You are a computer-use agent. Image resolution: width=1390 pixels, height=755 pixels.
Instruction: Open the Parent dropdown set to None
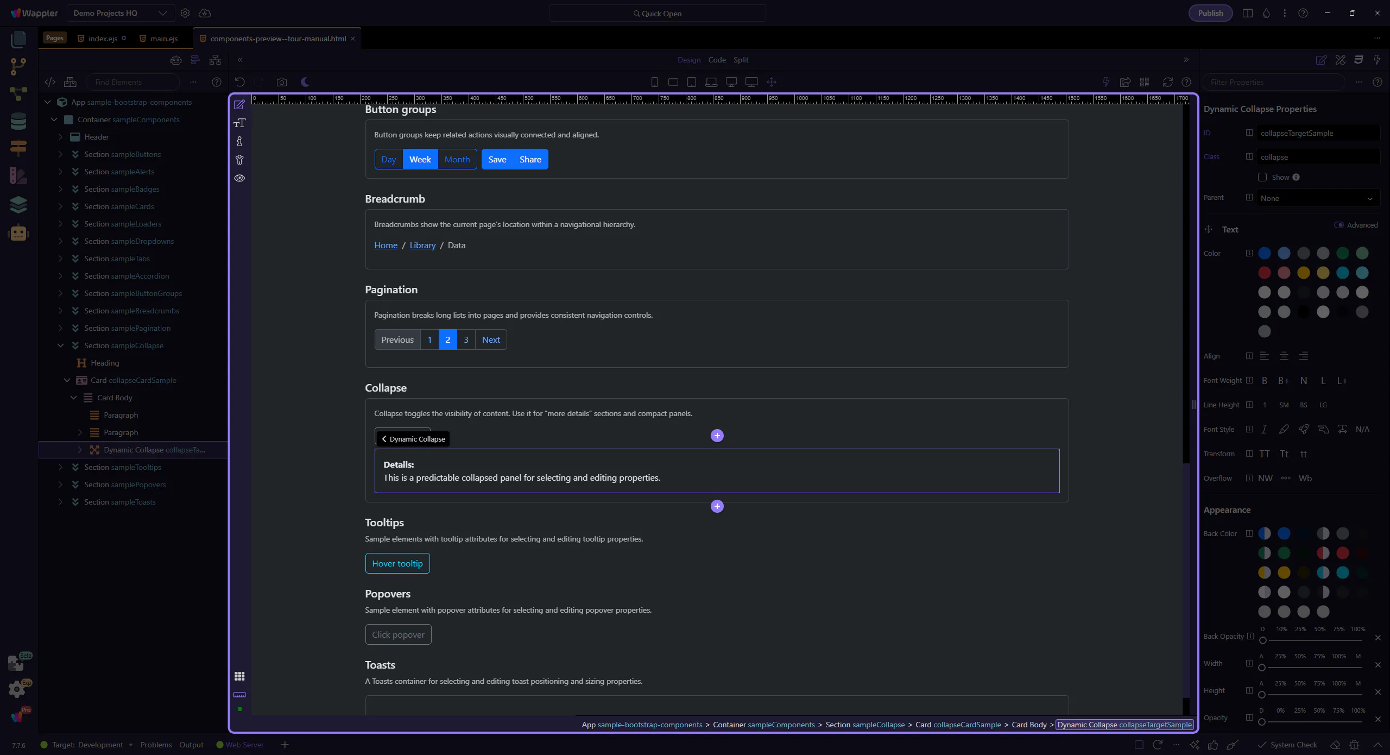(x=1317, y=198)
